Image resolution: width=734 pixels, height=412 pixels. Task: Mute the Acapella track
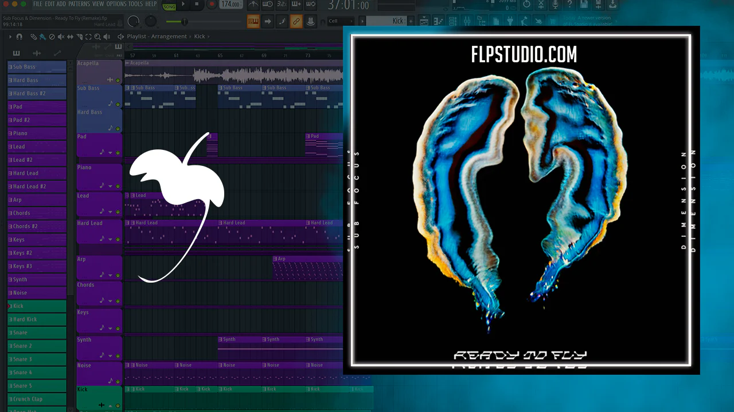click(x=118, y=81)
